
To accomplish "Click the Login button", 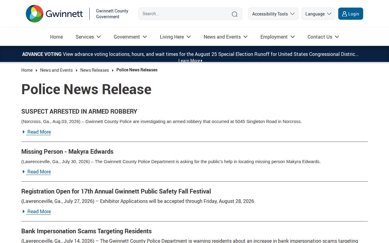I will tap(351, 14).
